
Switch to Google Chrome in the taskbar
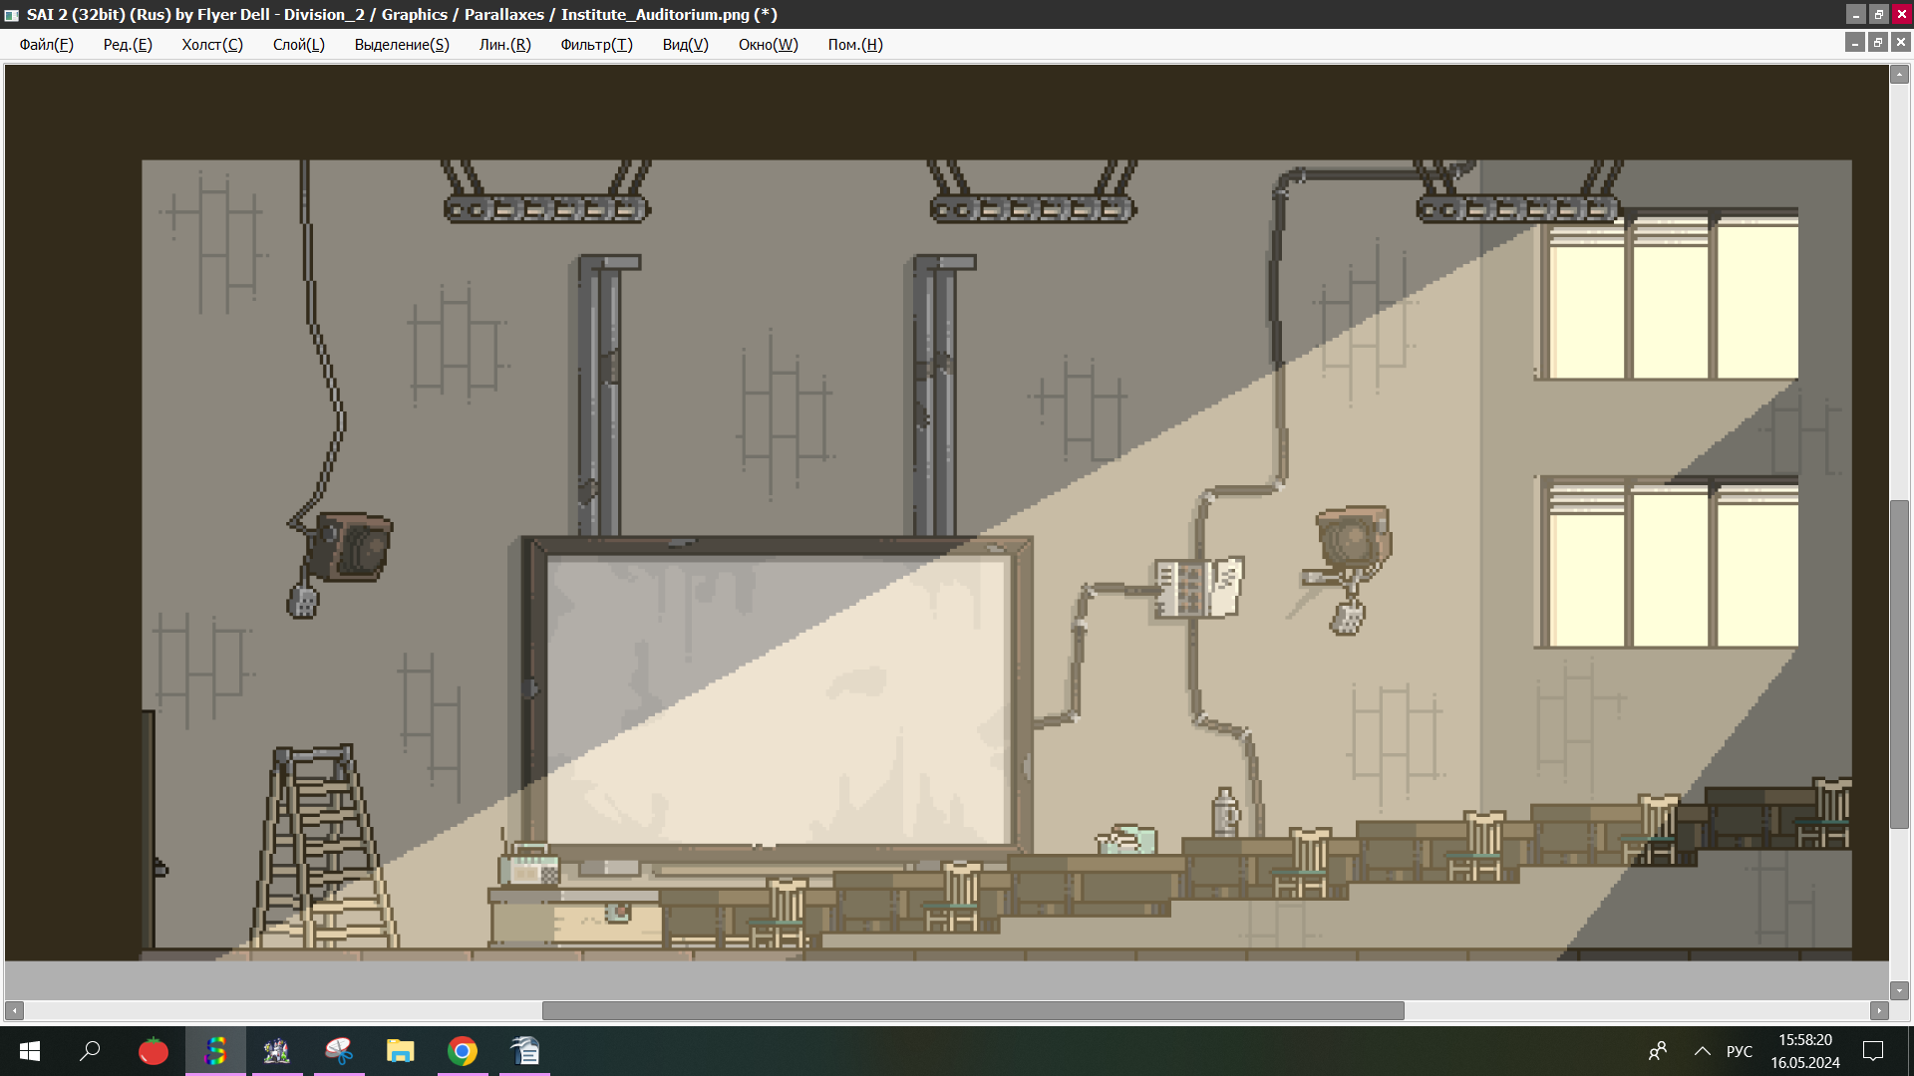463,1051
